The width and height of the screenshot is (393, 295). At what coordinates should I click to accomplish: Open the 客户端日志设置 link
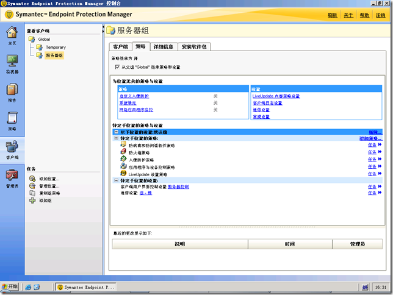267,103
